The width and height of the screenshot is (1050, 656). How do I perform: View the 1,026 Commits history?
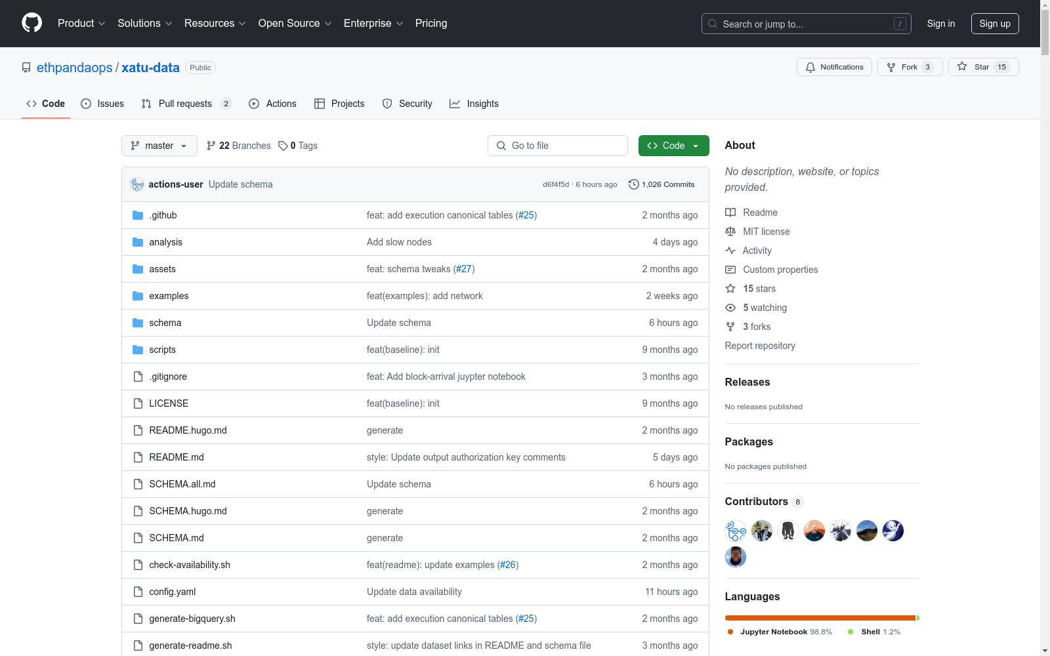[x=661, y=184]
